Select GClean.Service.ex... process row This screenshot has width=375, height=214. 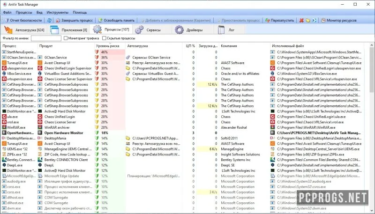tap(182, 58)
